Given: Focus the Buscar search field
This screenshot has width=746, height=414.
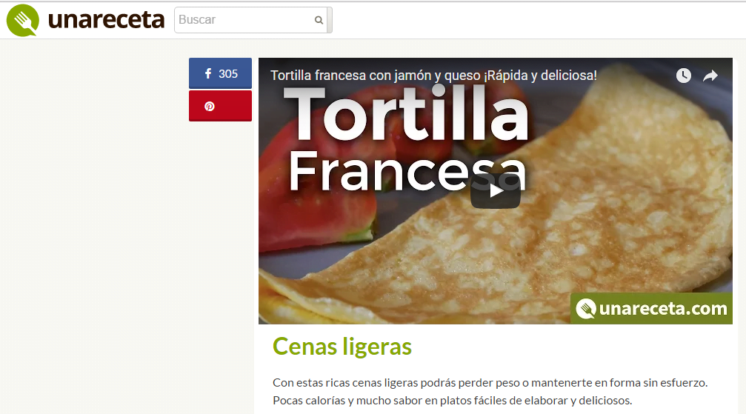Looking at the screenshot, I should pyautogui.click(x=243, y=20).
